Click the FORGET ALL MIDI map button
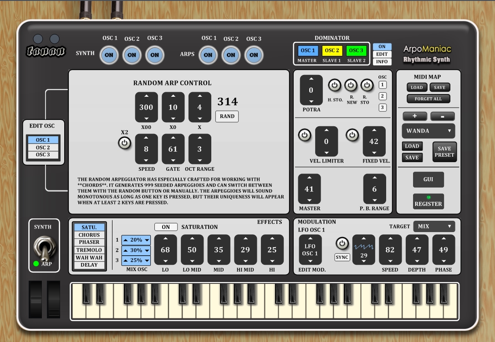Viewport: 495px width, 342px height. (428, 99)
